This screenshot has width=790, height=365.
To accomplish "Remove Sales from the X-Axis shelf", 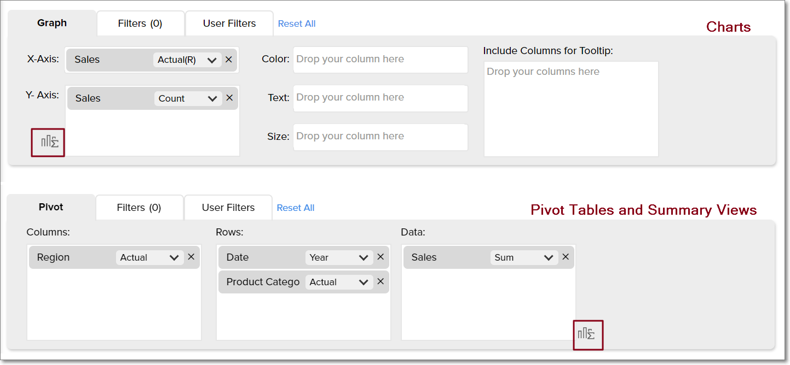I will pyautogui.click(x=229, y=60).
